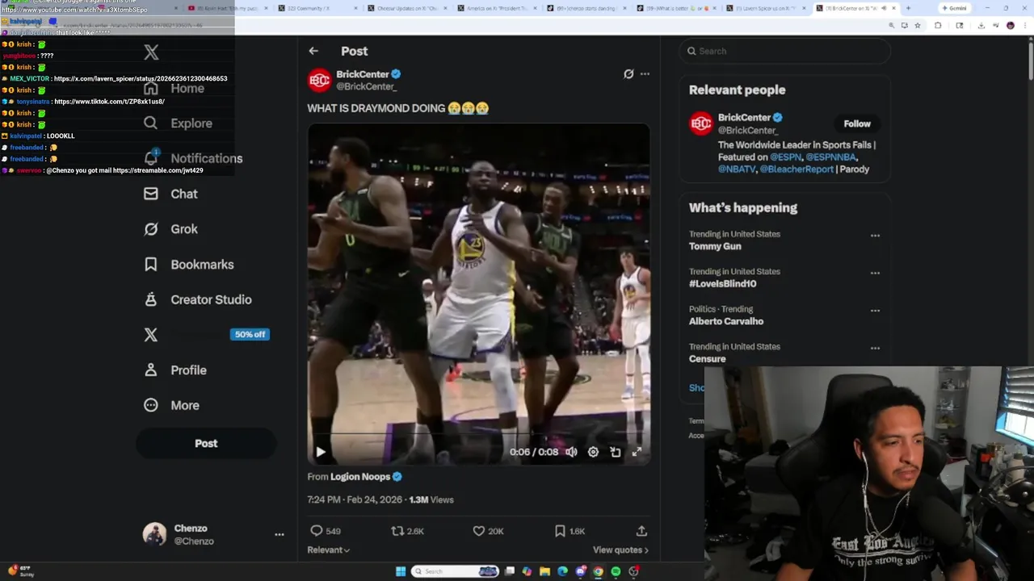Bookmark this page with the star icon

917,25
